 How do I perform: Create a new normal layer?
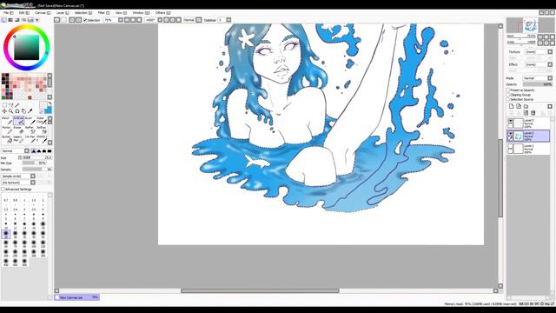point(511,106)
